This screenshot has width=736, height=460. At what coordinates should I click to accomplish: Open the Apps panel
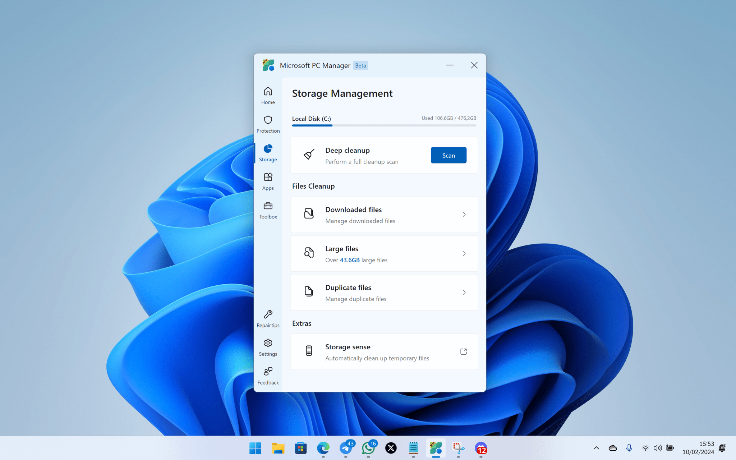point(268,181)
